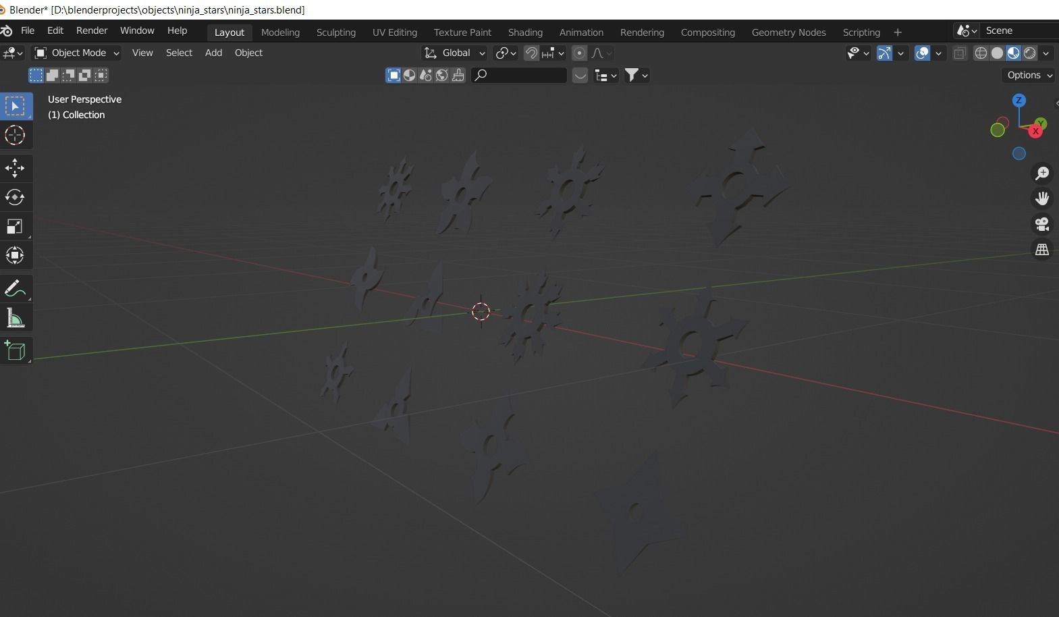
Task: Open the Options dropdown
Action: pyautogui.click(x=1030, y=75)
